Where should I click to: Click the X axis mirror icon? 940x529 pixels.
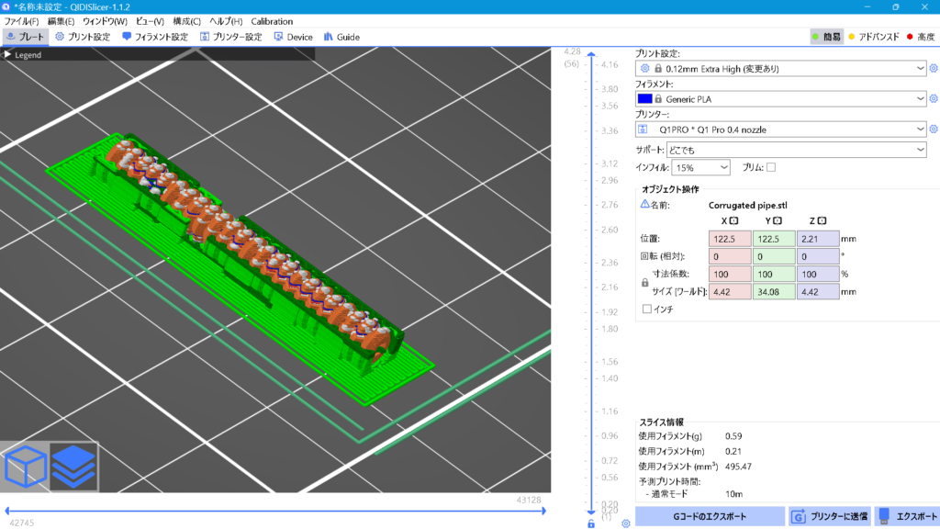pos(734,220)
